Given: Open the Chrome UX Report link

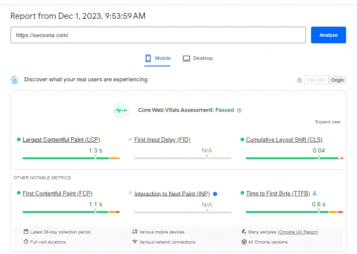Looking at the screenshot, I should coord(297,232).
